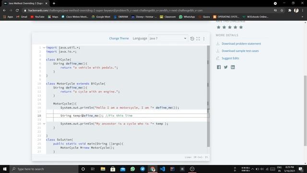
Task: Click in the browser address bar
Action: 149,11
